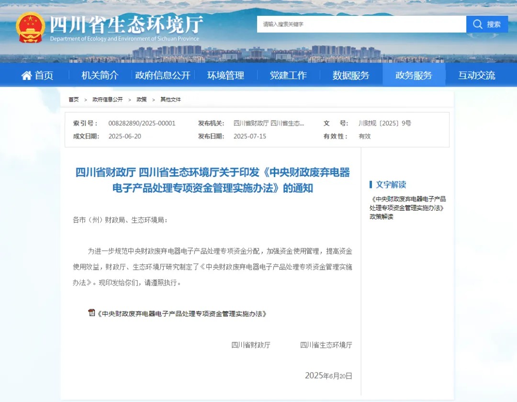
Task: Focus the search keyword input field
Action: click(x=361, y=24)
